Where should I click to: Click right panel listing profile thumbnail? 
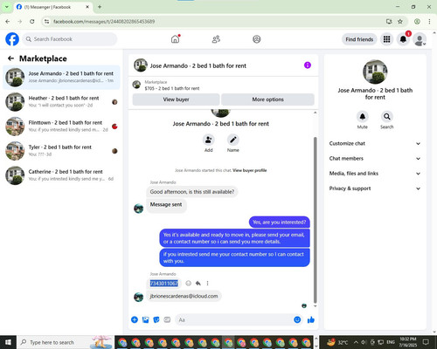click(375, 72)
